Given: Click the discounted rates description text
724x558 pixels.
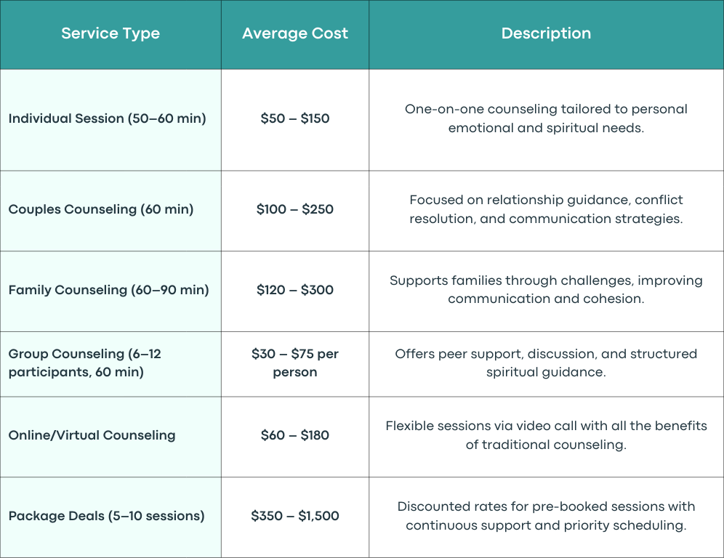Looking at the screenshot, I should [x=546, y=516].
